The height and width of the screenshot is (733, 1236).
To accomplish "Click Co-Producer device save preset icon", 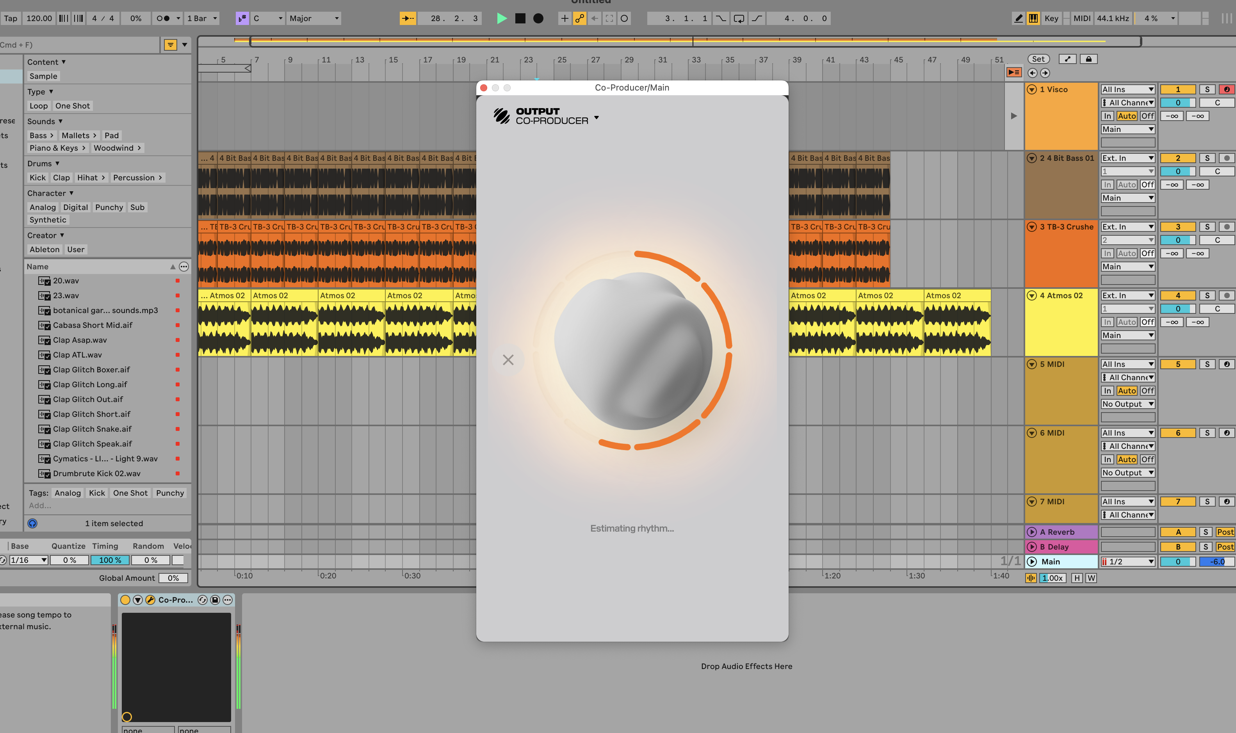I will [x=215, y=600].
